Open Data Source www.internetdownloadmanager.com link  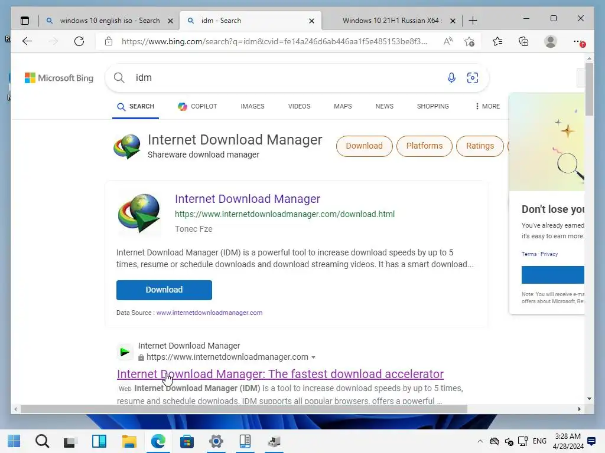pos(209,313)
